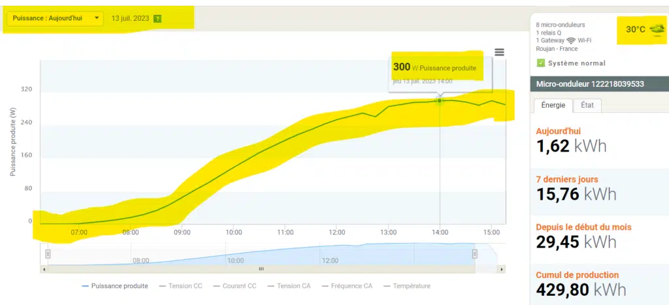Open the Puissance : Aujourd'hui dropdown
Screen dimensions: 669x305
[54, 18]
